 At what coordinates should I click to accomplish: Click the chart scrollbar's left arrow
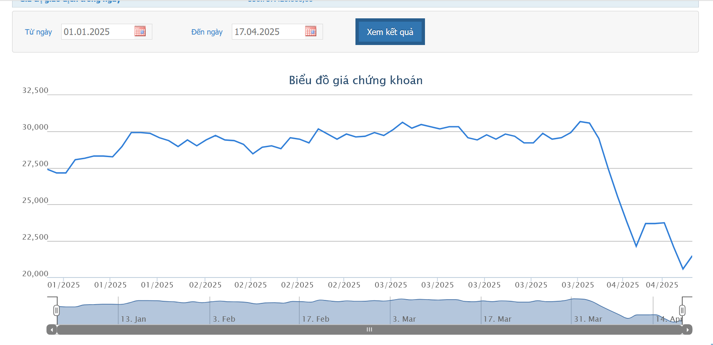pos(52,330)
